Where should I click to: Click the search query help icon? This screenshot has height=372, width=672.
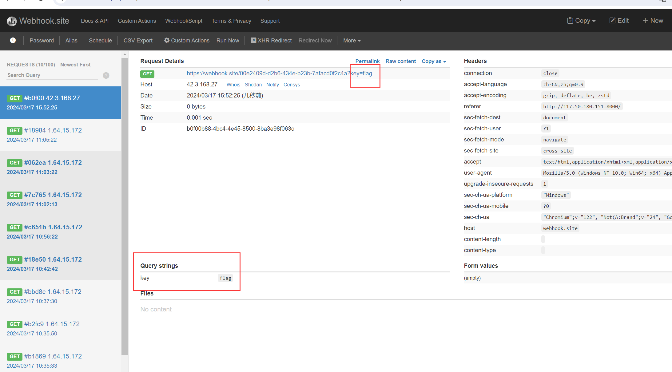(x=106, y=75)
